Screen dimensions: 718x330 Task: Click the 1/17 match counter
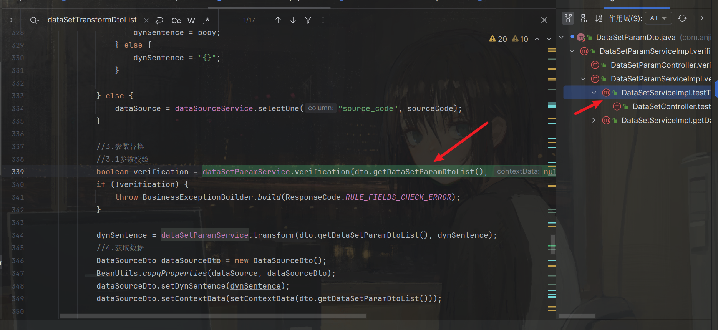coord(249,20)
